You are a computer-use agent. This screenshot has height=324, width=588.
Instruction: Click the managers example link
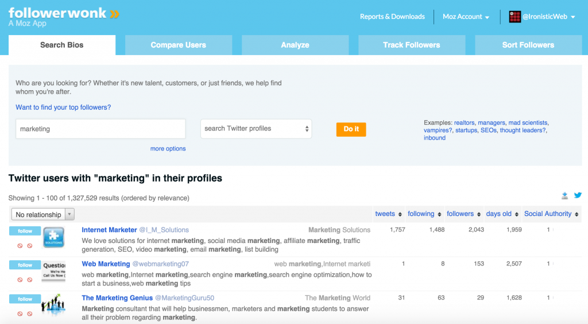tap(492, 122)
